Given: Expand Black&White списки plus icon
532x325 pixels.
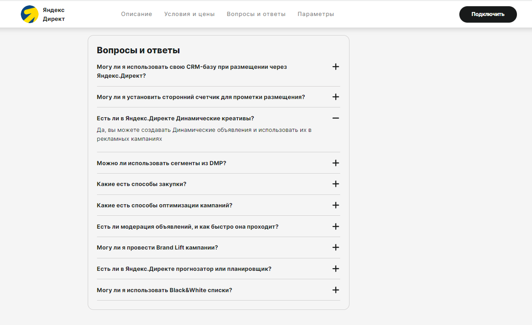Looking at the screenshot, I should (x=336, y=290).
